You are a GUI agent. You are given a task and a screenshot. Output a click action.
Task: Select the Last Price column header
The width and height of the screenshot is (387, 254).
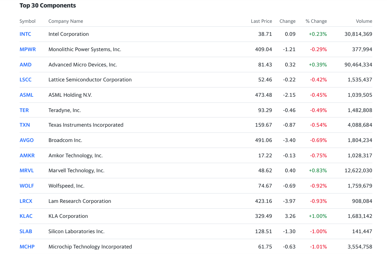261,21
